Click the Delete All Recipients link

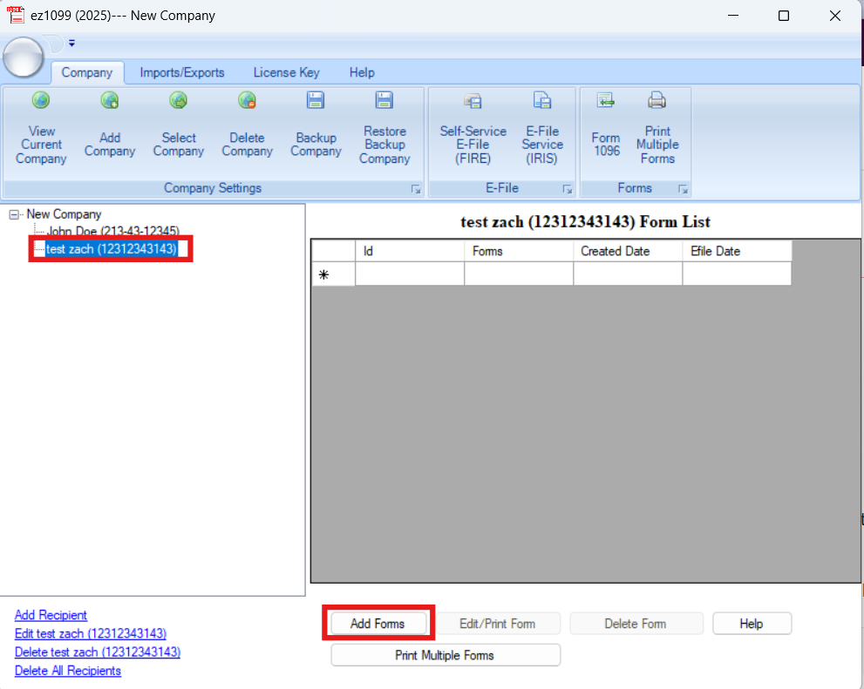(x=67, y=671)
